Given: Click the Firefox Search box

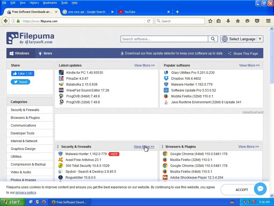Looking at the screenshot, I should (180, 21).
